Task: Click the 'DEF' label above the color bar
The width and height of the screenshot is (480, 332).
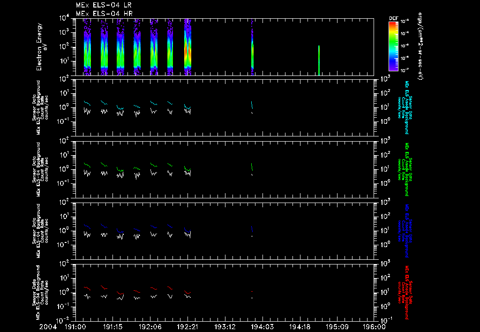Action: pos(393,18)
